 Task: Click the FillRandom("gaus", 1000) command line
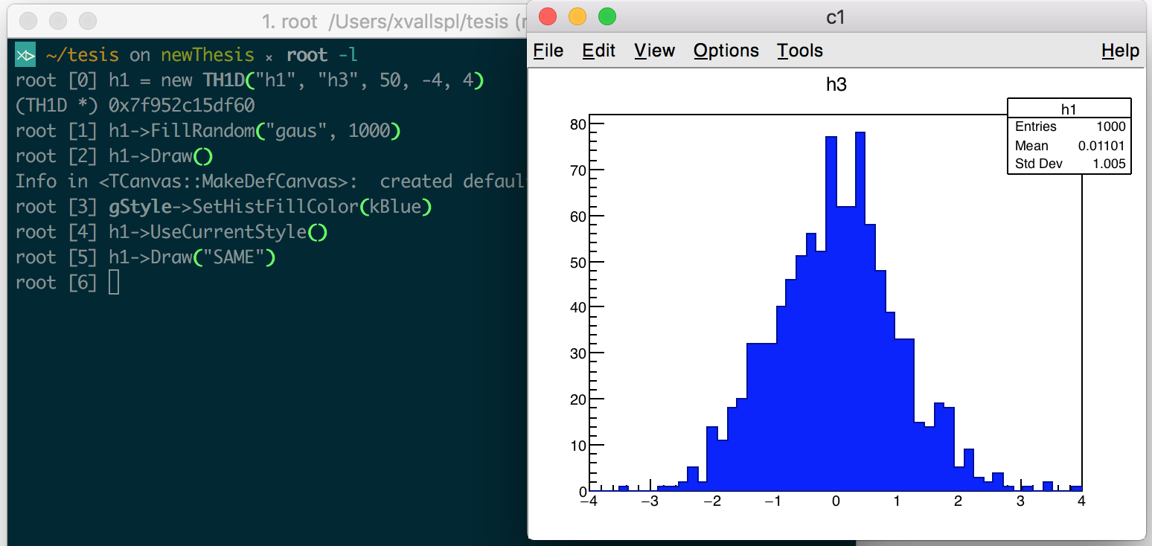pos(208,131)
